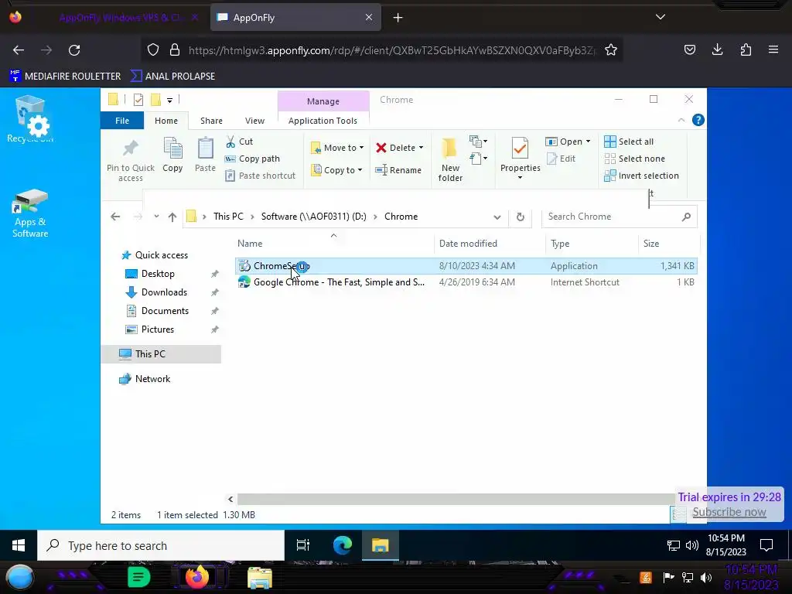Image resolution: width=792 pixels, height=594 pixels.
Task: Switch to Share ribbon tab
Action: tap(211, 121)
